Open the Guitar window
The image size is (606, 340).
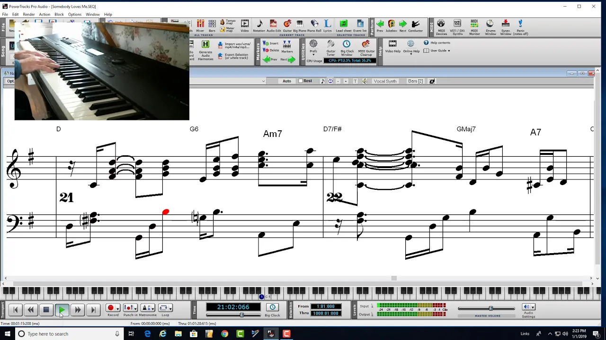287,26
